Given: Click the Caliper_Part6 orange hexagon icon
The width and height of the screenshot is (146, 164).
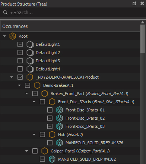Looking at the screenshot, I should (45, 151).
